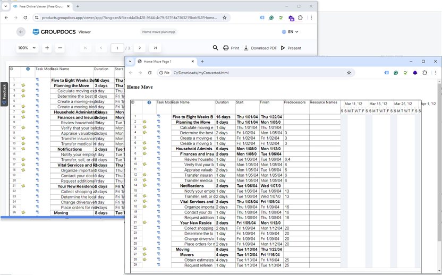This screenshot has height=275, width=442.
Task: Click the Mar 11, '12 timeline header
Action: coord(353,104)
